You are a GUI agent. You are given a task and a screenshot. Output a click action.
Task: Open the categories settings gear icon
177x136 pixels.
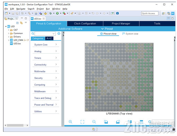pyautogui.click(x=59, y=34)
